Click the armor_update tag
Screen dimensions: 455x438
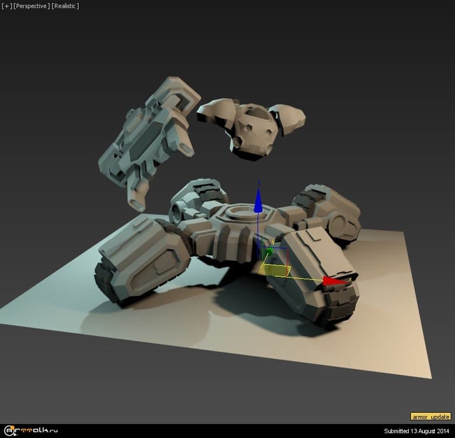point(431,416)
